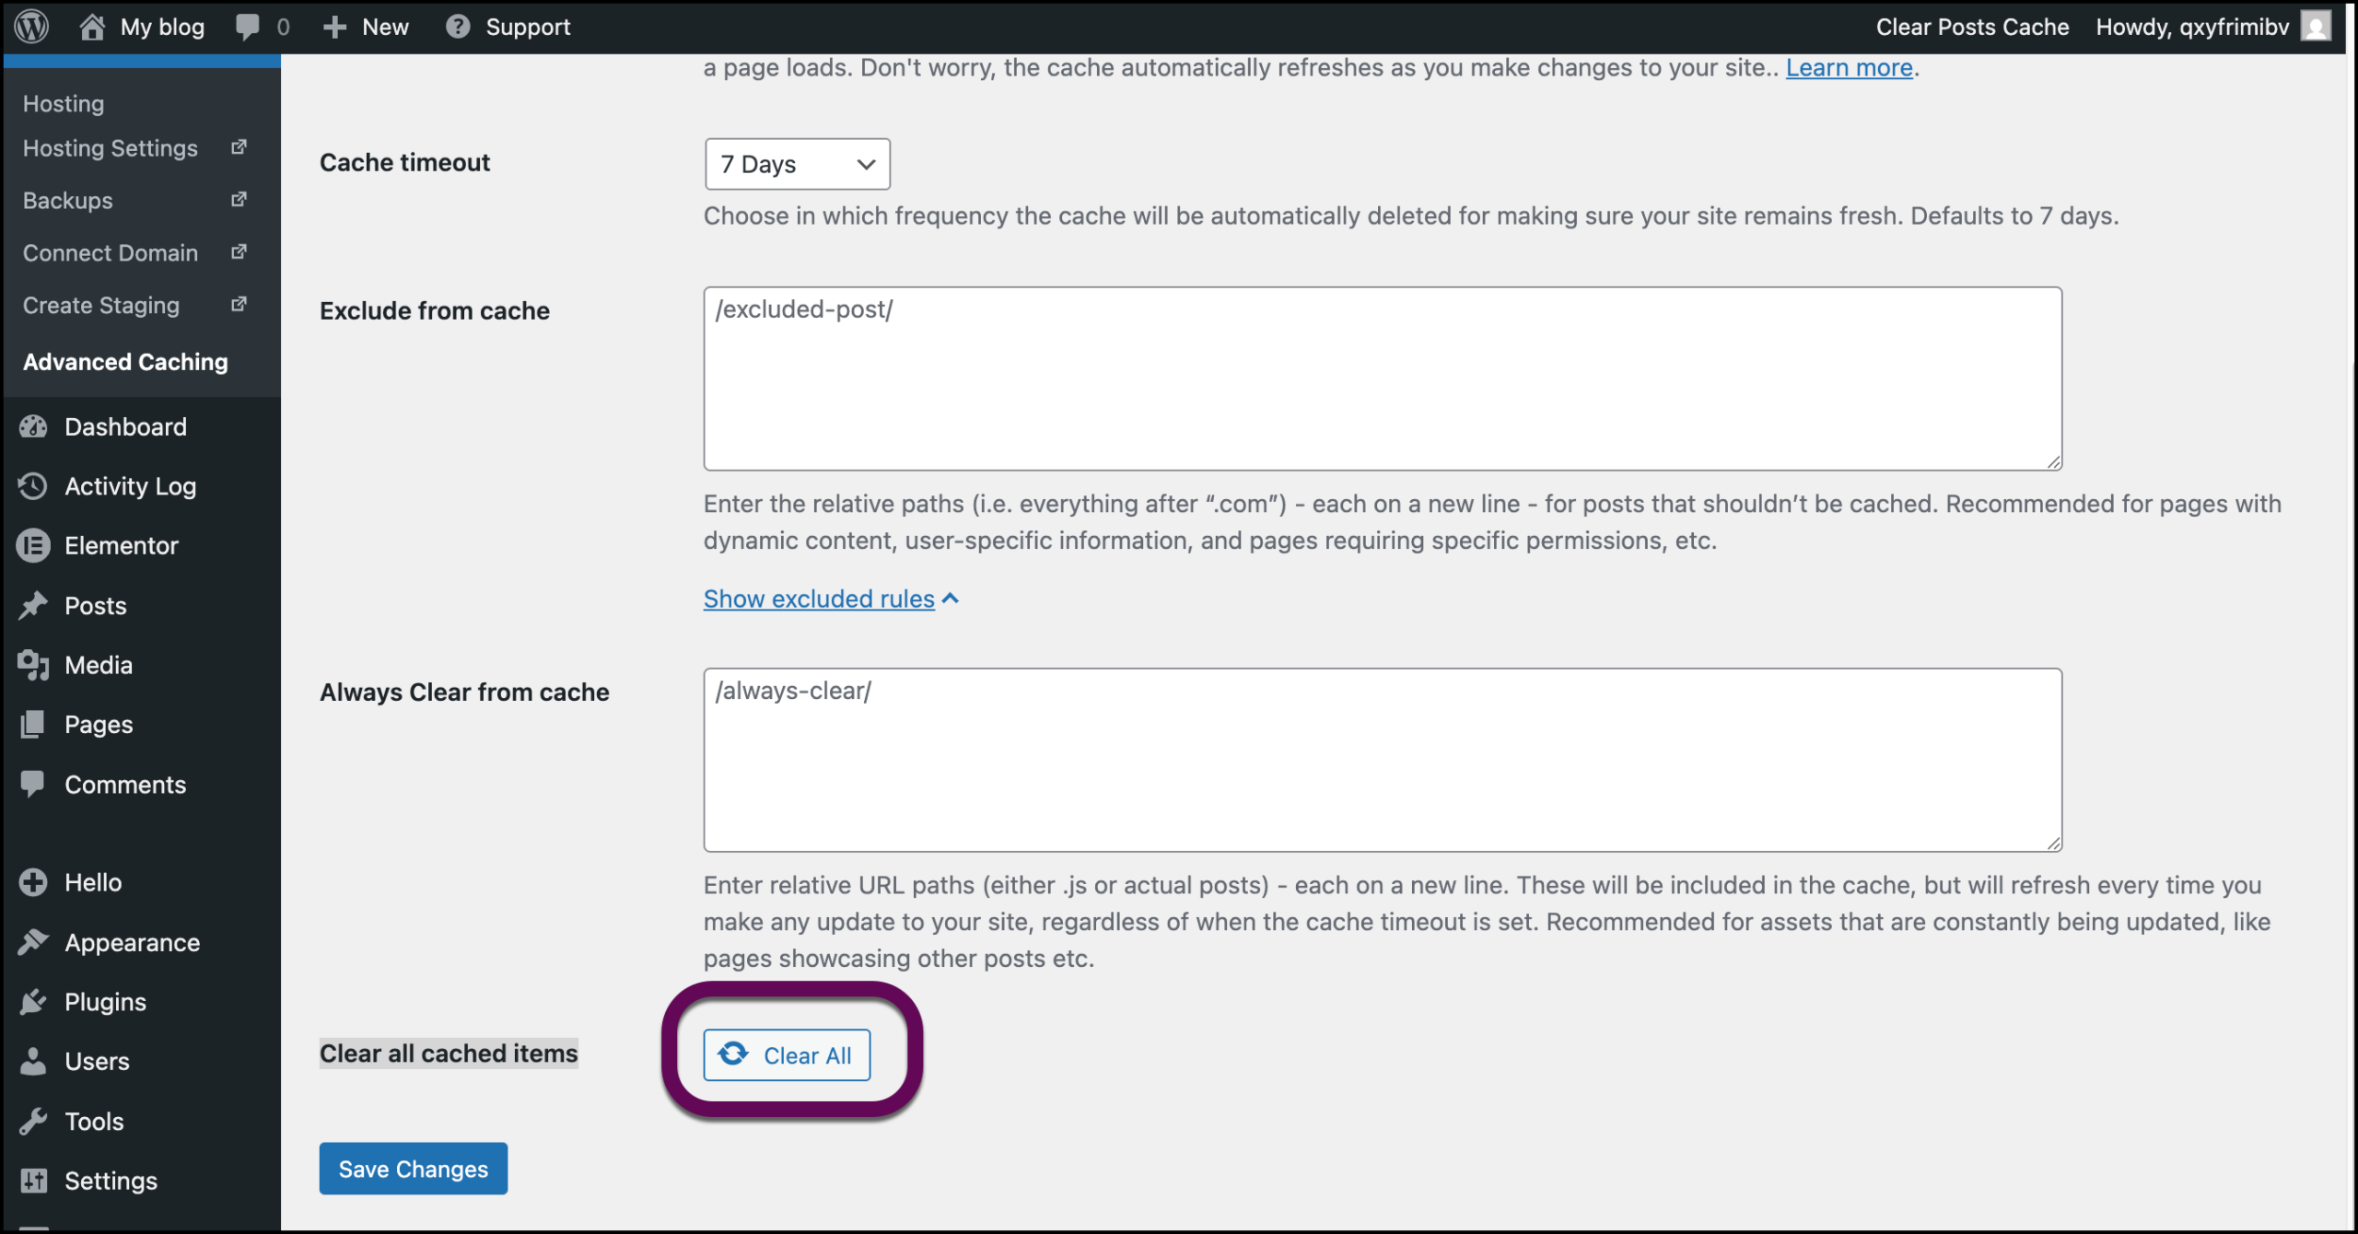Click Clear Posts Cache in admin bar
Image resolution: width=2358 pixels, height=1234 pixels.
pos(1972,27)
